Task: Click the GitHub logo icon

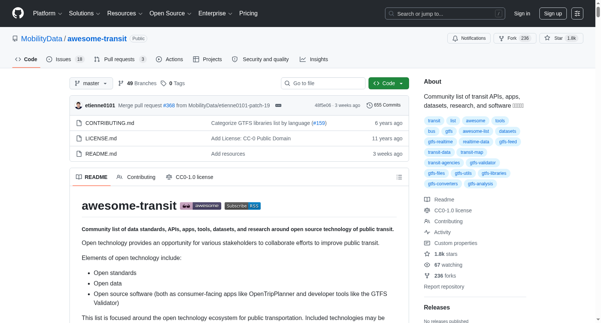Action: [x=18, y=14]
